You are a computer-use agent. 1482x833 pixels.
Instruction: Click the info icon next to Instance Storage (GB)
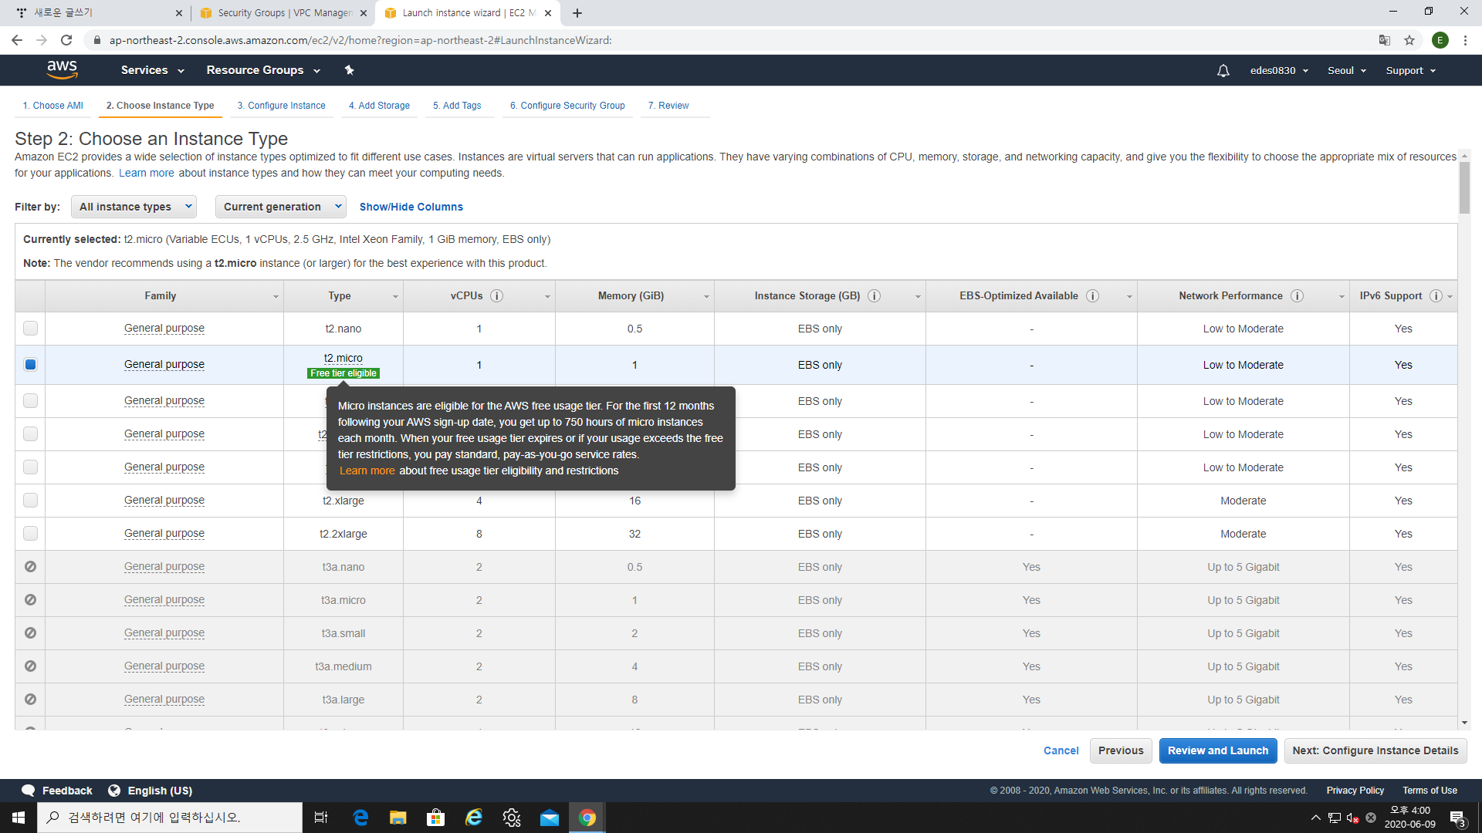[x=874, y=295]
